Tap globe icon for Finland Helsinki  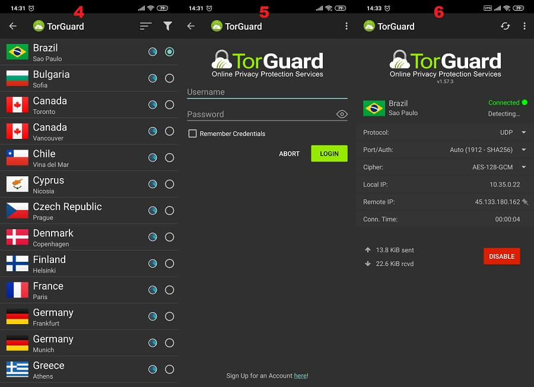click(152, 264)
